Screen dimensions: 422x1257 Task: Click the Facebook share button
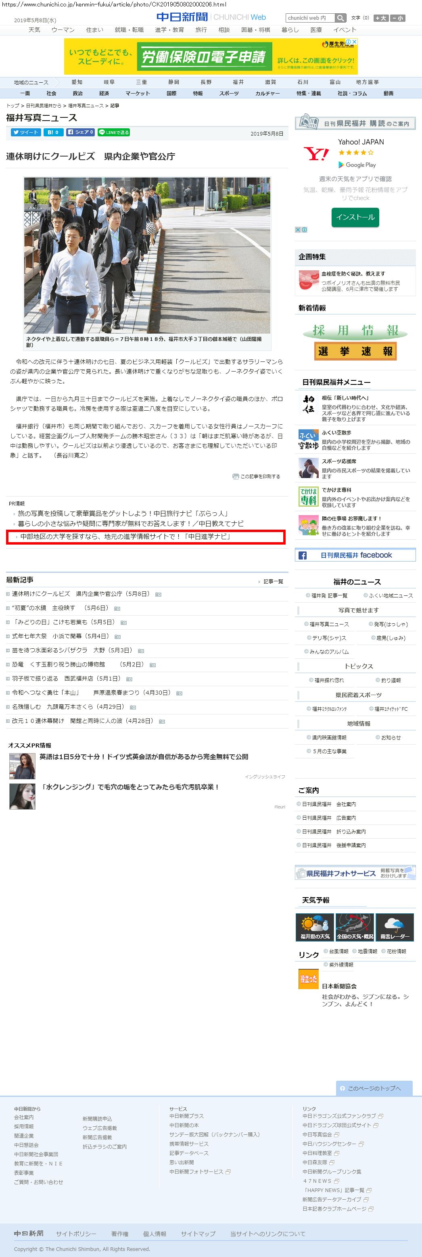pos(79,132)
